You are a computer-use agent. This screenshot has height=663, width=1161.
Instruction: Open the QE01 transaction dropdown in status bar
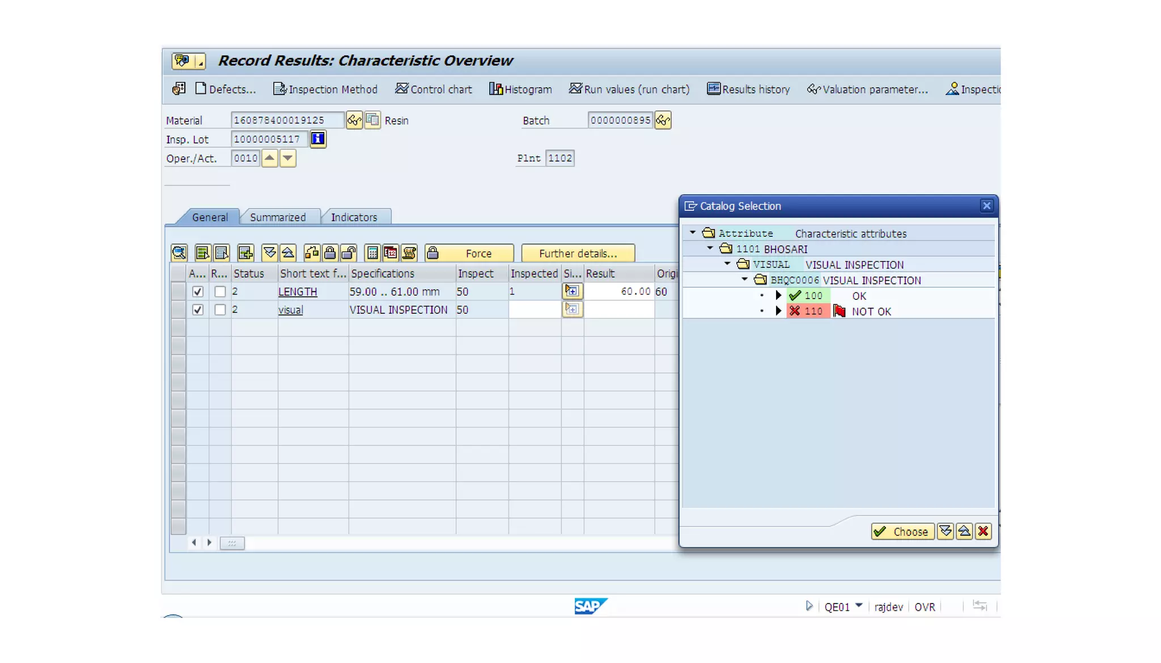pos(859,606)
